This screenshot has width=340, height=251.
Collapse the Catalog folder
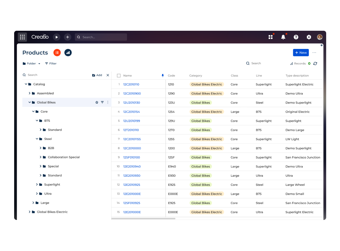pyautogui.click(x=26, y=84)
